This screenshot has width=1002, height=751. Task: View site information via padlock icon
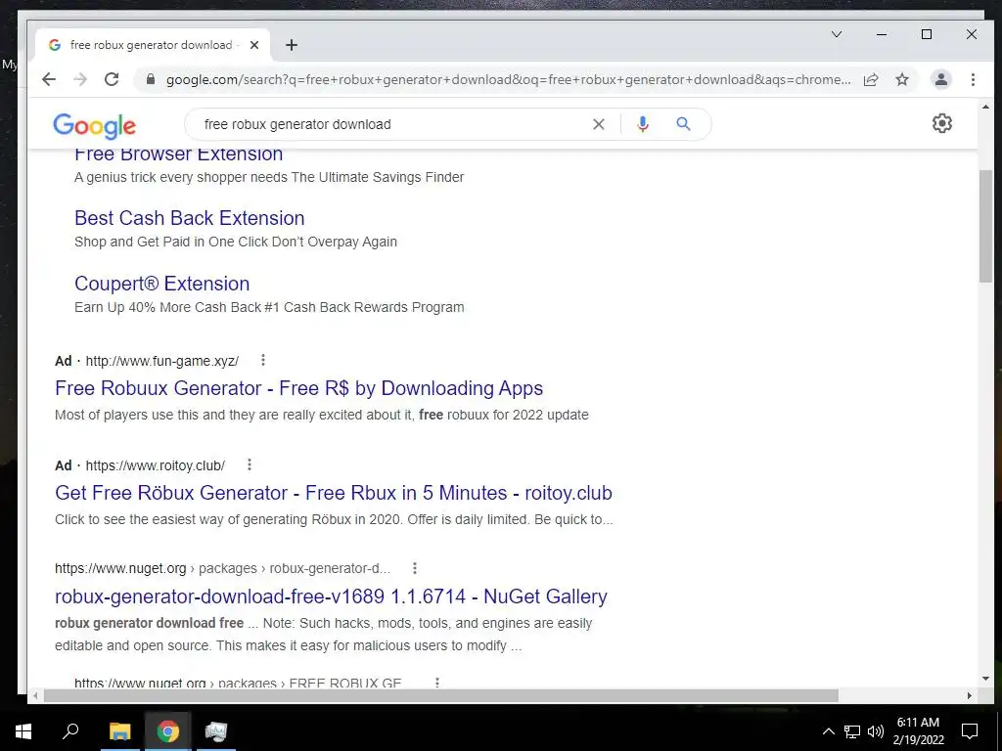coord(150,79)
